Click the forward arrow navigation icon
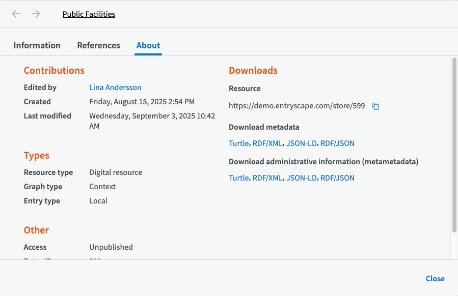The image size is (458, 296). pyautogui.click(x=36, y=14)
